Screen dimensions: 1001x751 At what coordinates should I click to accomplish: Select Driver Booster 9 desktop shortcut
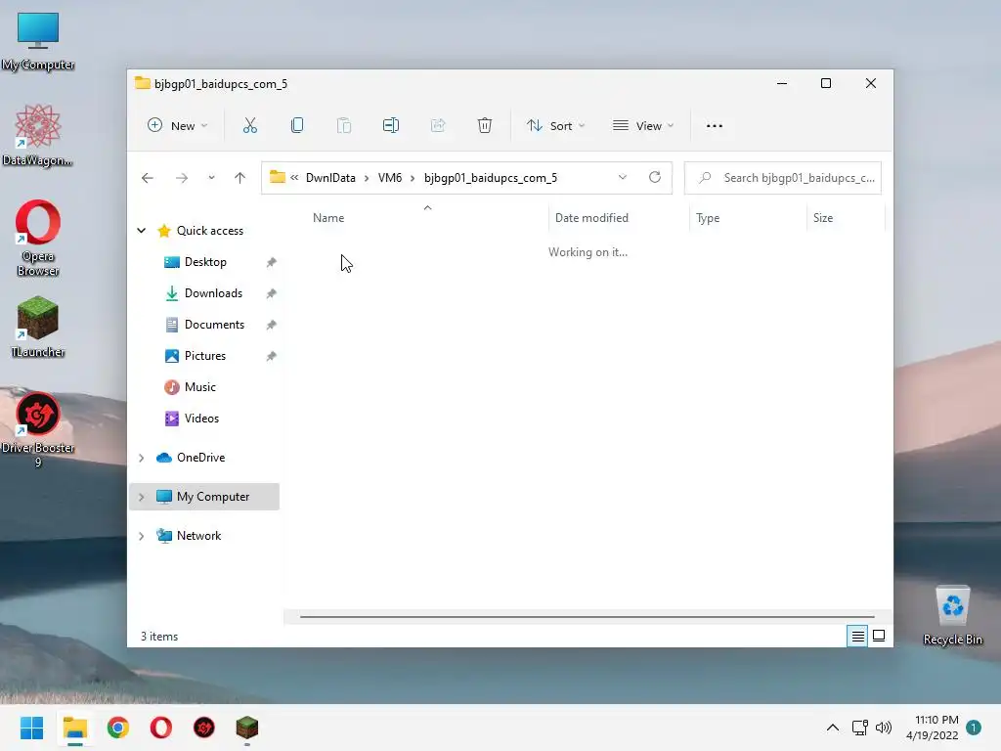(x=38, y=430)
